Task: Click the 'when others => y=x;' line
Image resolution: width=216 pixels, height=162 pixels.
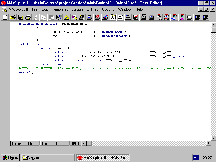Action: click(94, 60)
